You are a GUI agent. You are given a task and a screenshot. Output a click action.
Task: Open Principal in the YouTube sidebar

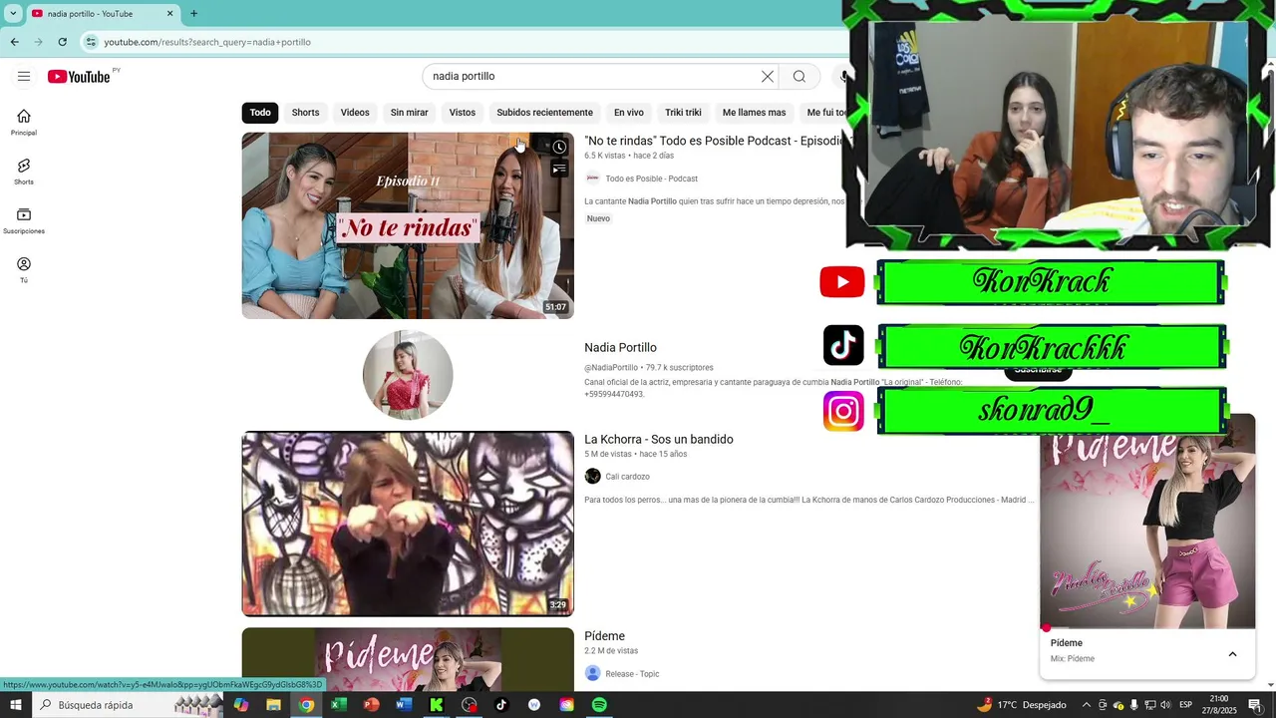24,123
